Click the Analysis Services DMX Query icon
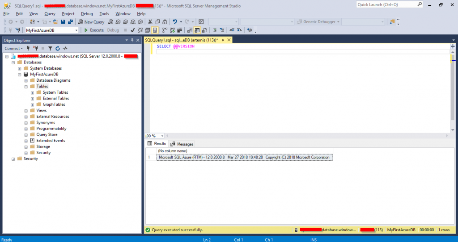The width and height of the screenshot is (458, 242). click(x=126, y=22)
